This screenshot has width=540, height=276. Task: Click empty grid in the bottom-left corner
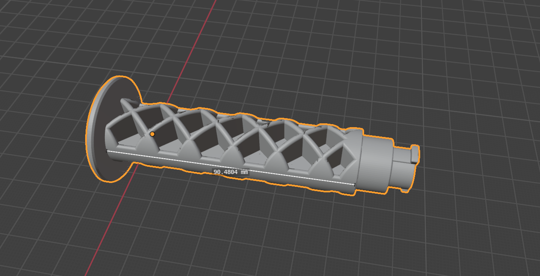[x=34, y=247]
